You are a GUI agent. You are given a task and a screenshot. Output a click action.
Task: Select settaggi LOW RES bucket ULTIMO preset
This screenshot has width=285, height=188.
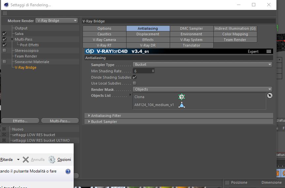41,140
